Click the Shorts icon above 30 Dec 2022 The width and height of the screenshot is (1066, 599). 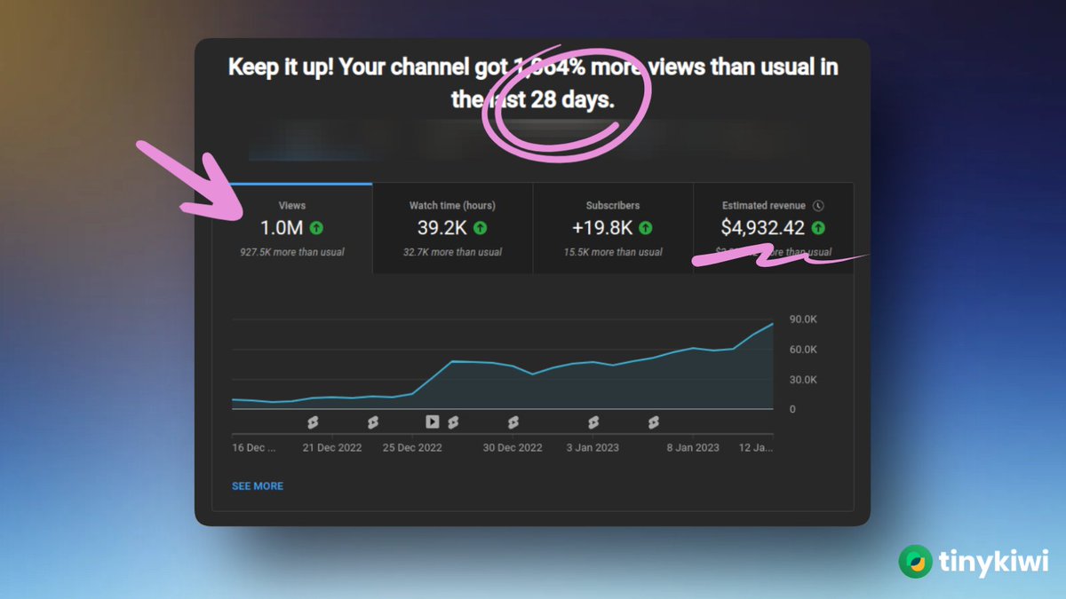pyautogui.click(x=512, y=422)
